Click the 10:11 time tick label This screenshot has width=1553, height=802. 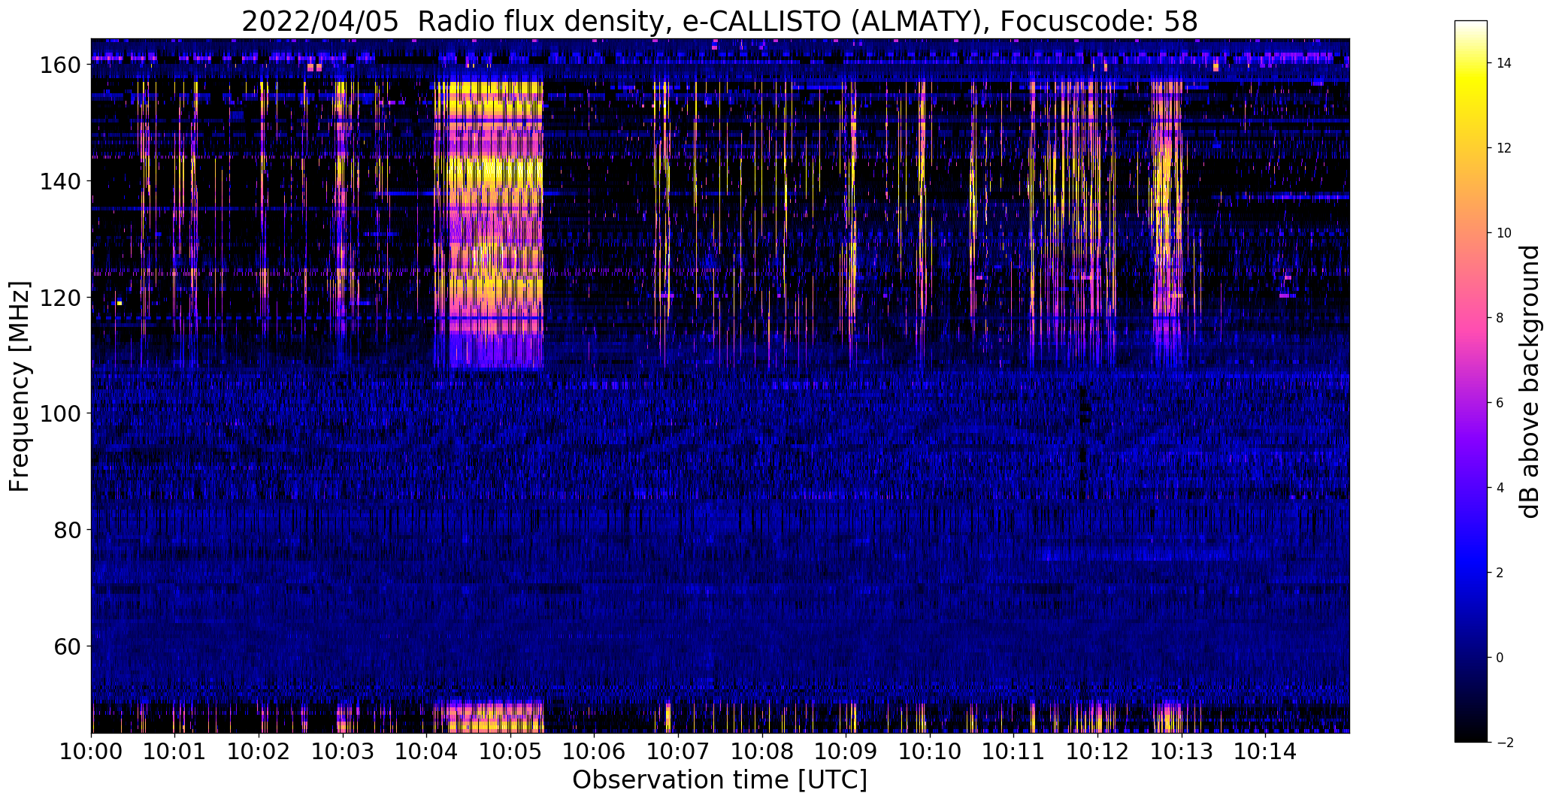pyautogui.click(x=1014, y=751)
